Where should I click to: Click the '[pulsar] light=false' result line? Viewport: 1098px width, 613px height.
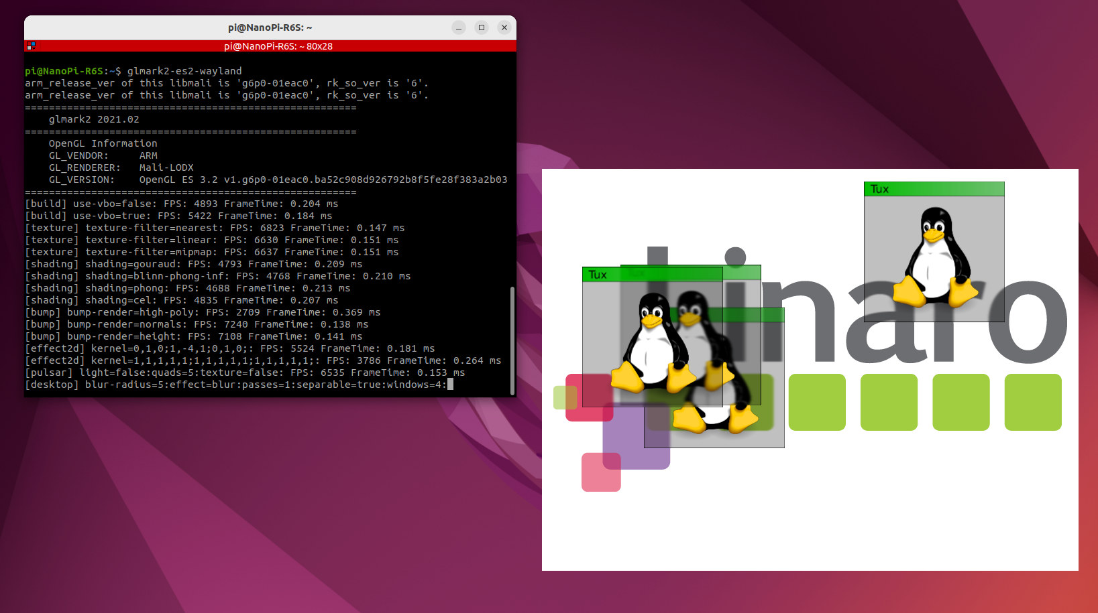point(245,372)
